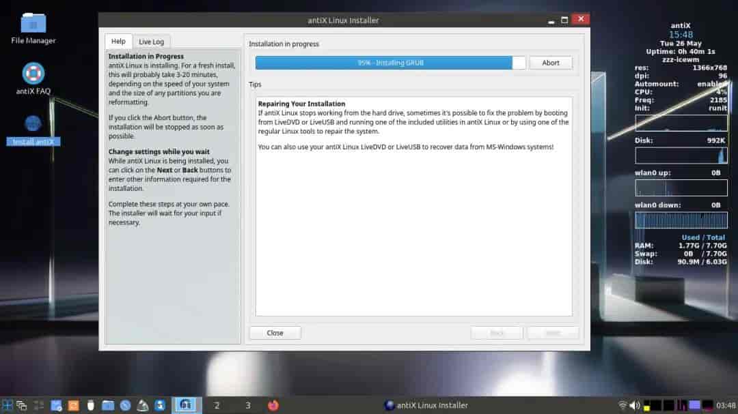Switch to the Help tab
The image size is (738, 414).
[118, 42]
